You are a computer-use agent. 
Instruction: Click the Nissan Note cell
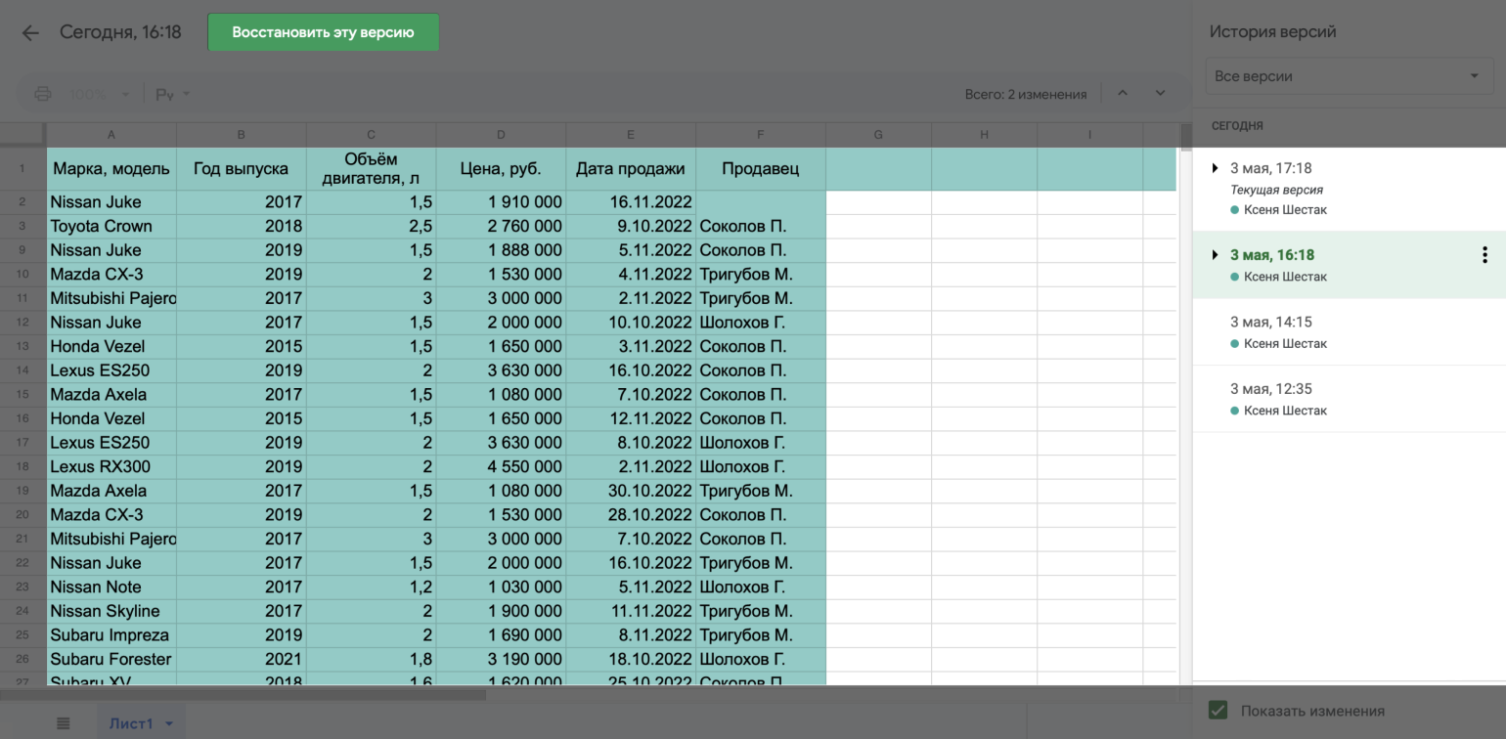click(x=111, y=587)
